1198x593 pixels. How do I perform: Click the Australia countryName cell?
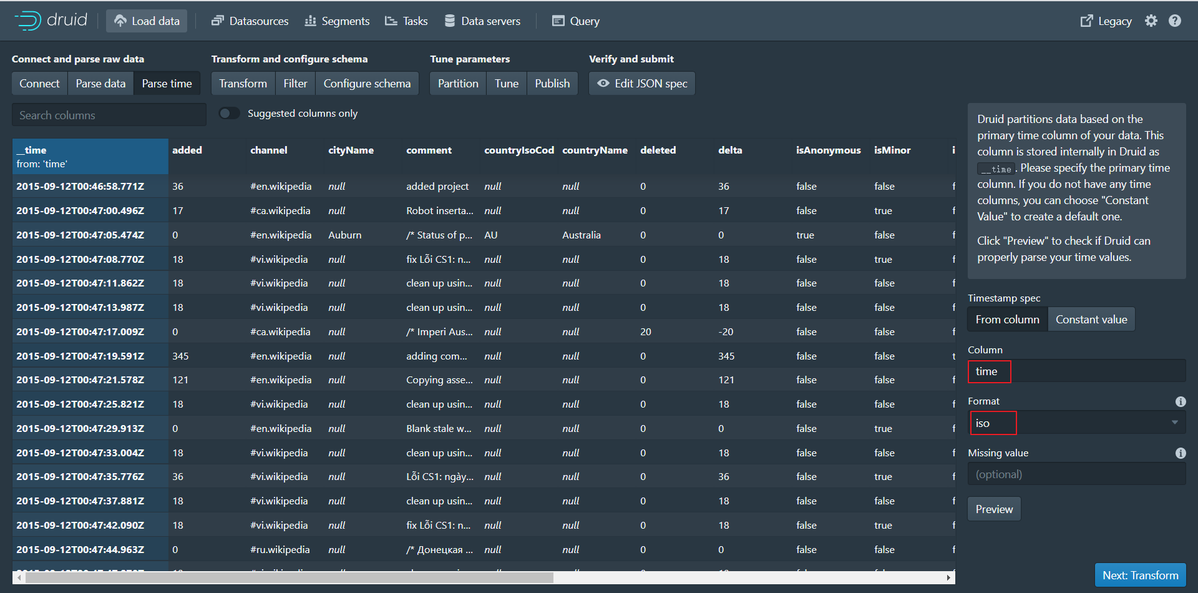pos(597,235)
